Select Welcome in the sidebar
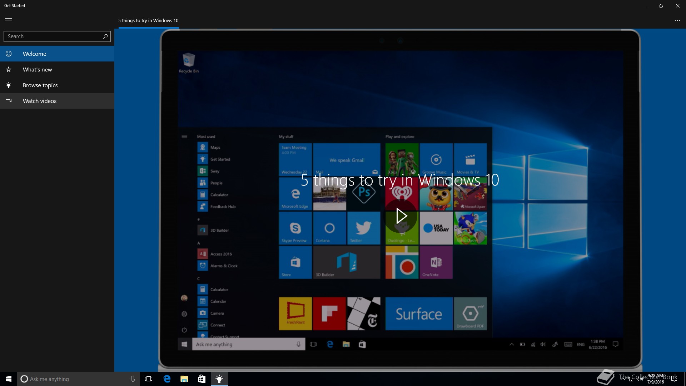 (x=57, y=54)
